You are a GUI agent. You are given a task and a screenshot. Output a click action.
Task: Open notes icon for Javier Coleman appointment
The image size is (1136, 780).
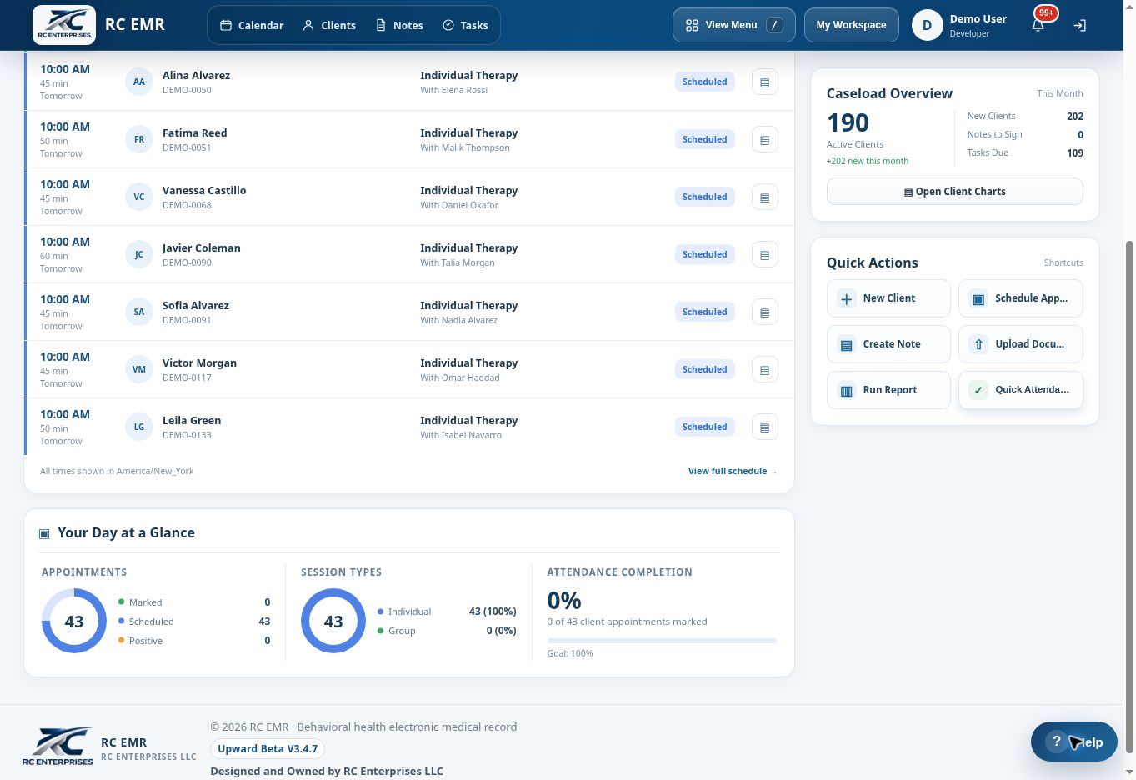point(764,254)
